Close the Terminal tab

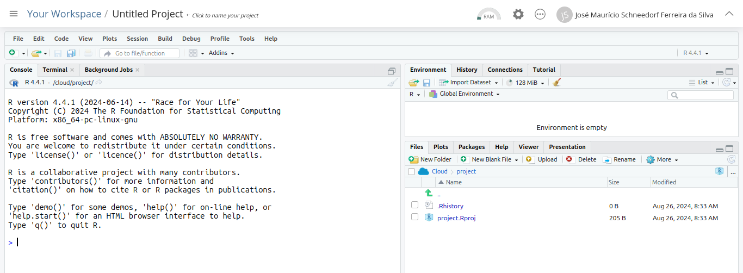[x=72, y=70]
